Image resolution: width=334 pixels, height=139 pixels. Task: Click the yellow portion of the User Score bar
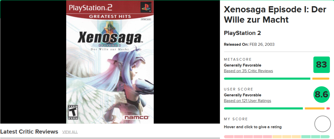[315, 108]
